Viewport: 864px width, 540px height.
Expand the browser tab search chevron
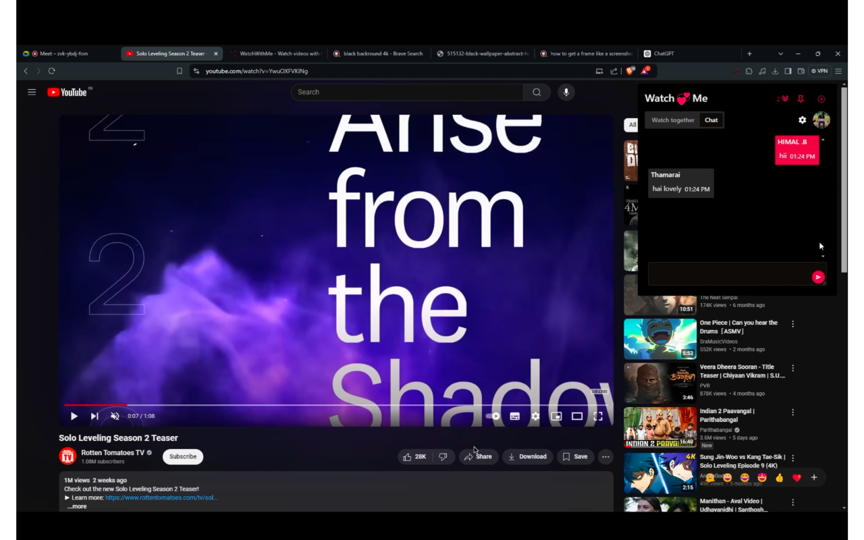(x=780, y=54)
